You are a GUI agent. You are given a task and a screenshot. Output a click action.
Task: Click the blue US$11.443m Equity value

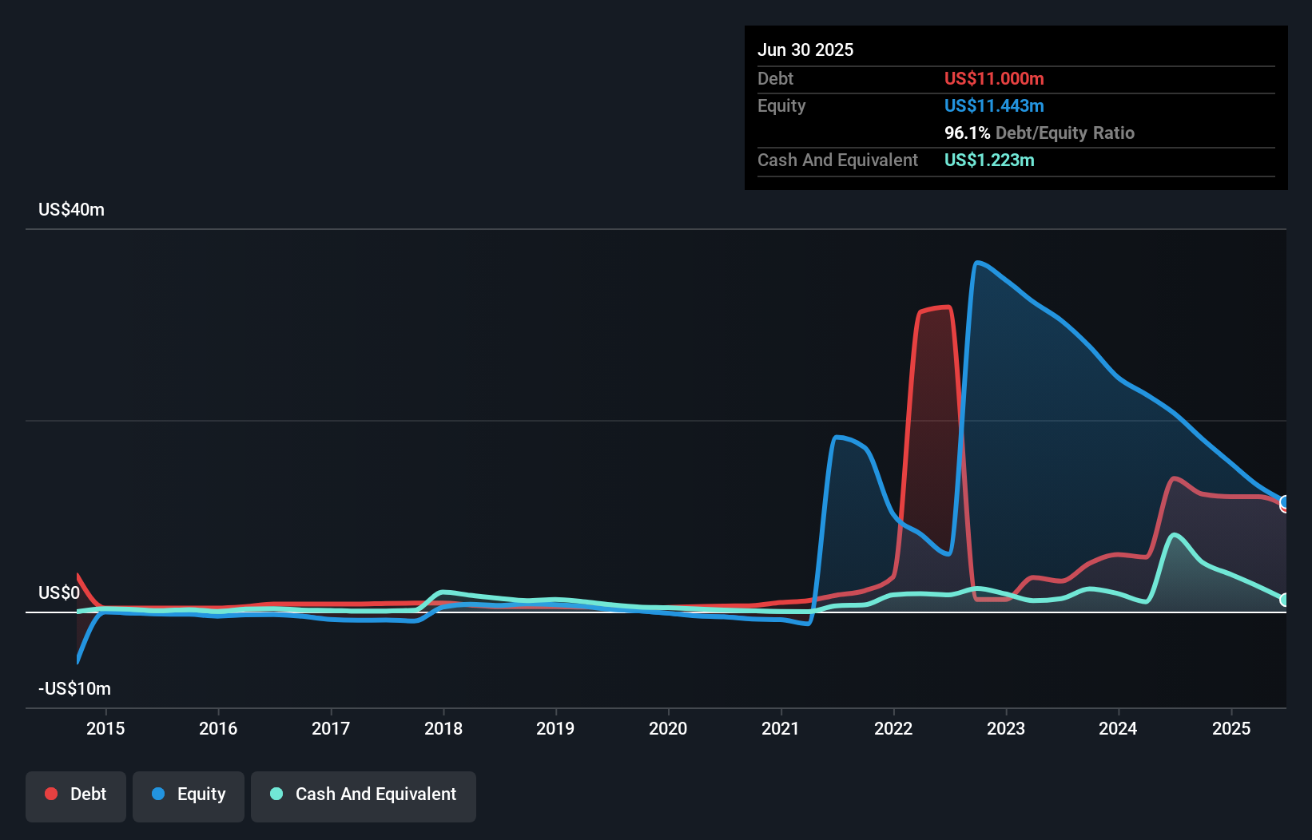click(x=994, y=105)
